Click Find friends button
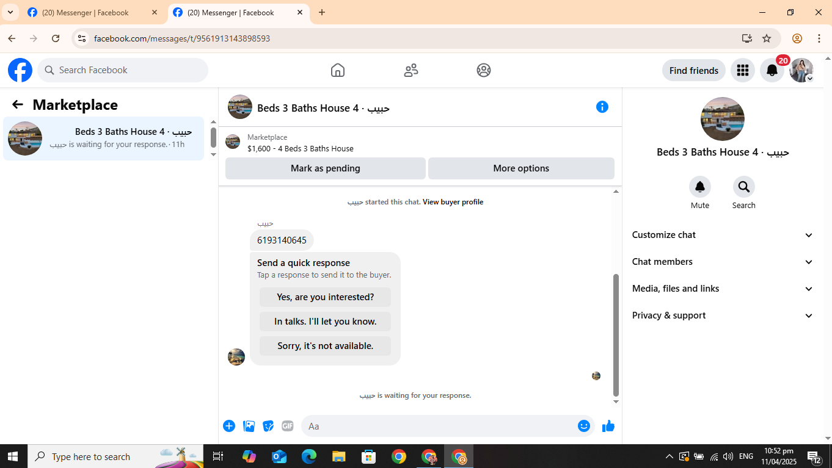Screen dimensions: 832x468 (694, 70)
